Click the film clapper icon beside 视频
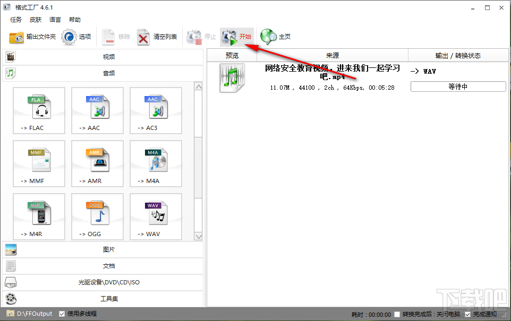 11,57
